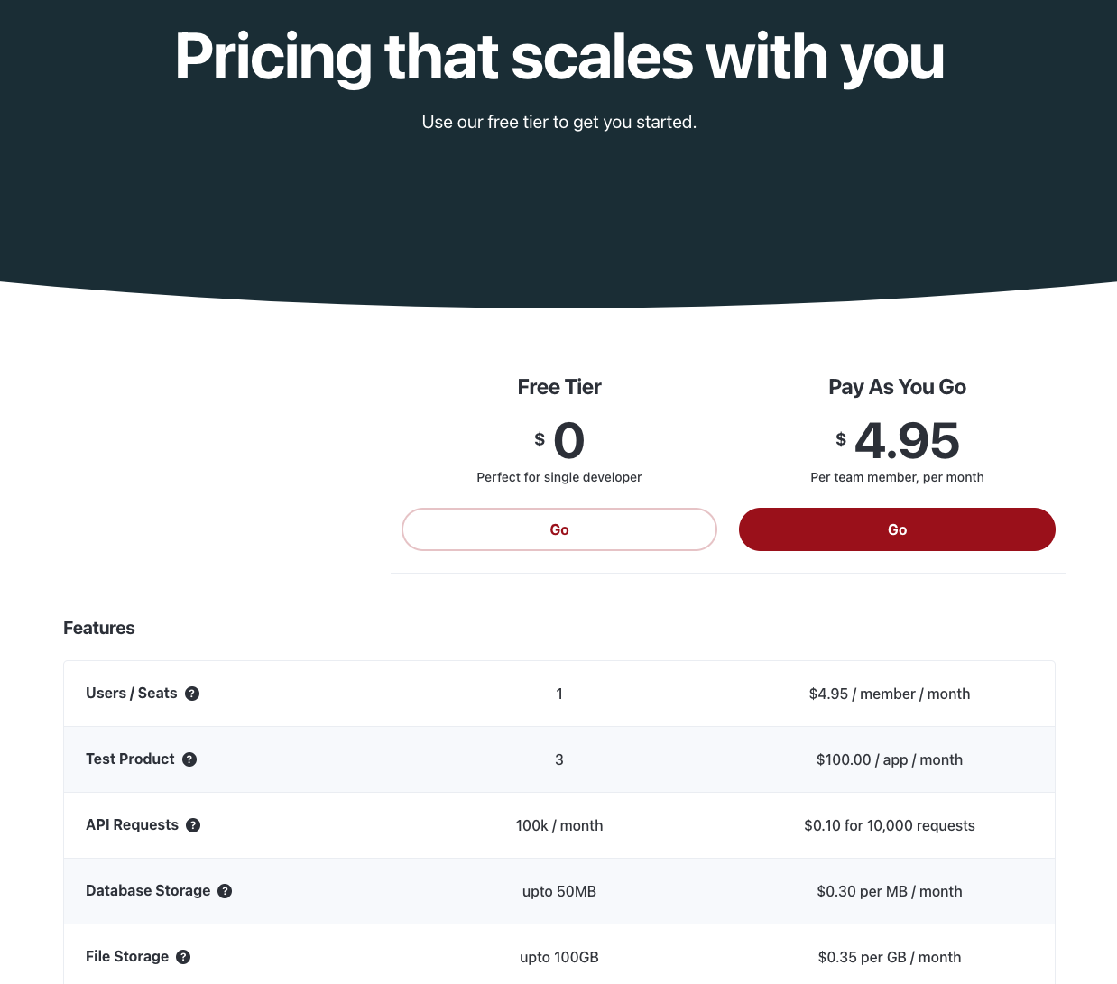This screenshot has height=984, width=1117.
Task: Click the Features section heading
Action: coord(99,628)
